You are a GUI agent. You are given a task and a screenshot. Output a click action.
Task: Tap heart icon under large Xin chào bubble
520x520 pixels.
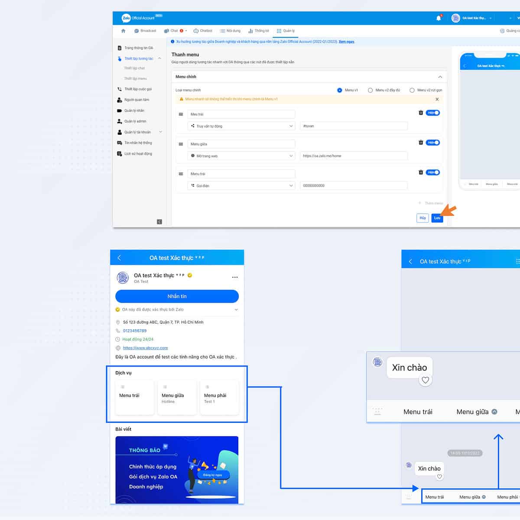click(425, 380)
